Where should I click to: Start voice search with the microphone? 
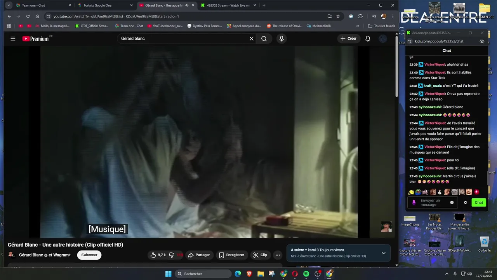tap(282, 38)
